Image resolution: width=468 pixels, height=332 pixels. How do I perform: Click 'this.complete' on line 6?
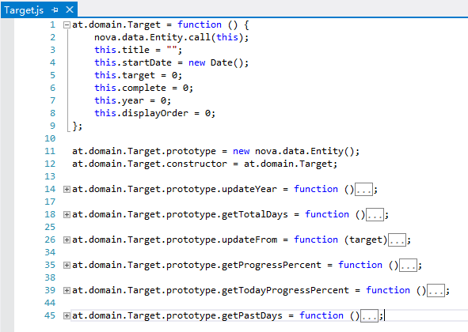pos(130,89)
